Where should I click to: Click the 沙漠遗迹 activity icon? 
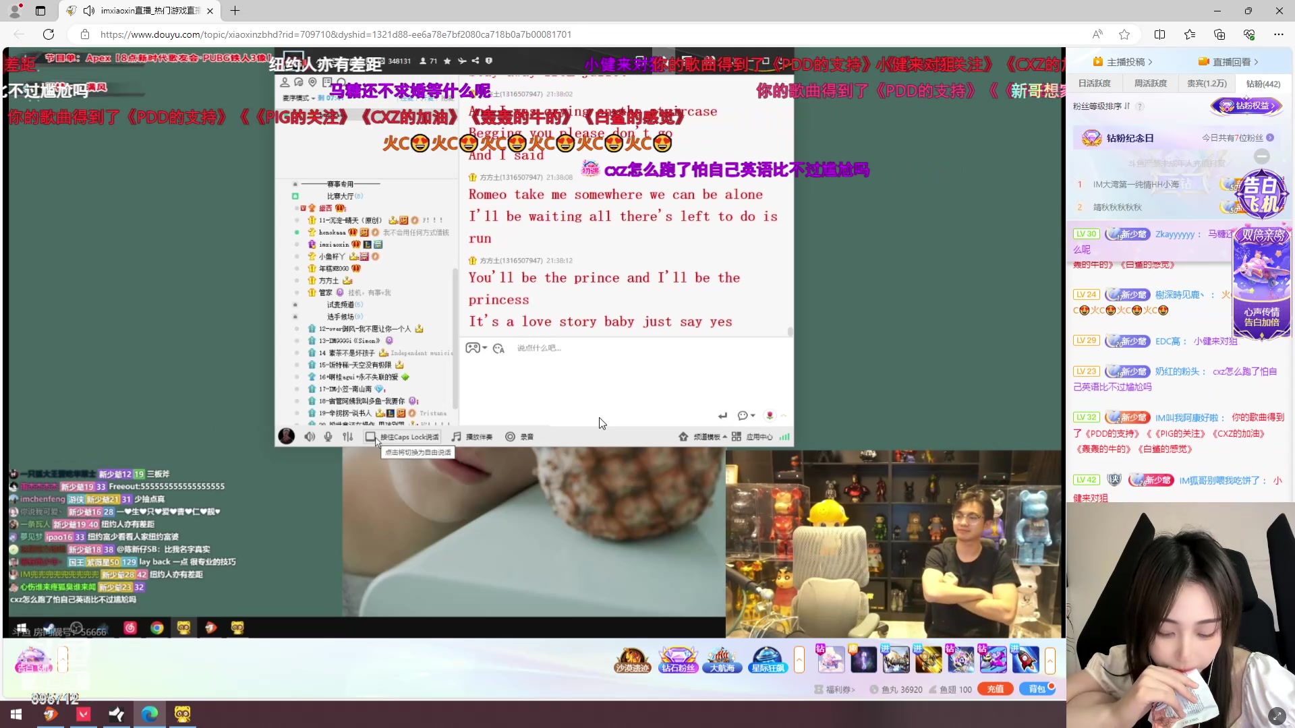pos(632,659)
